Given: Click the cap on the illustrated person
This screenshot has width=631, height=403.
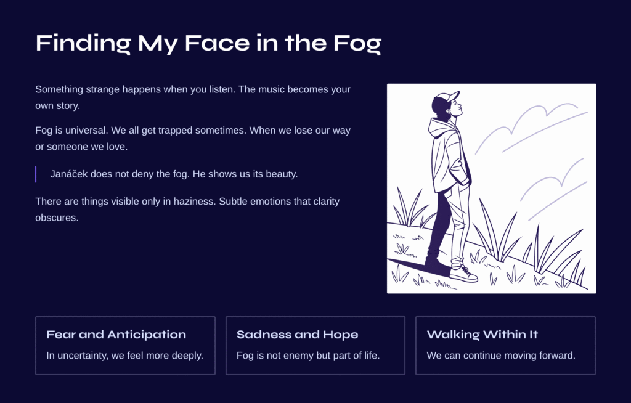Looking at the screenshot, I should pos(447,97).
